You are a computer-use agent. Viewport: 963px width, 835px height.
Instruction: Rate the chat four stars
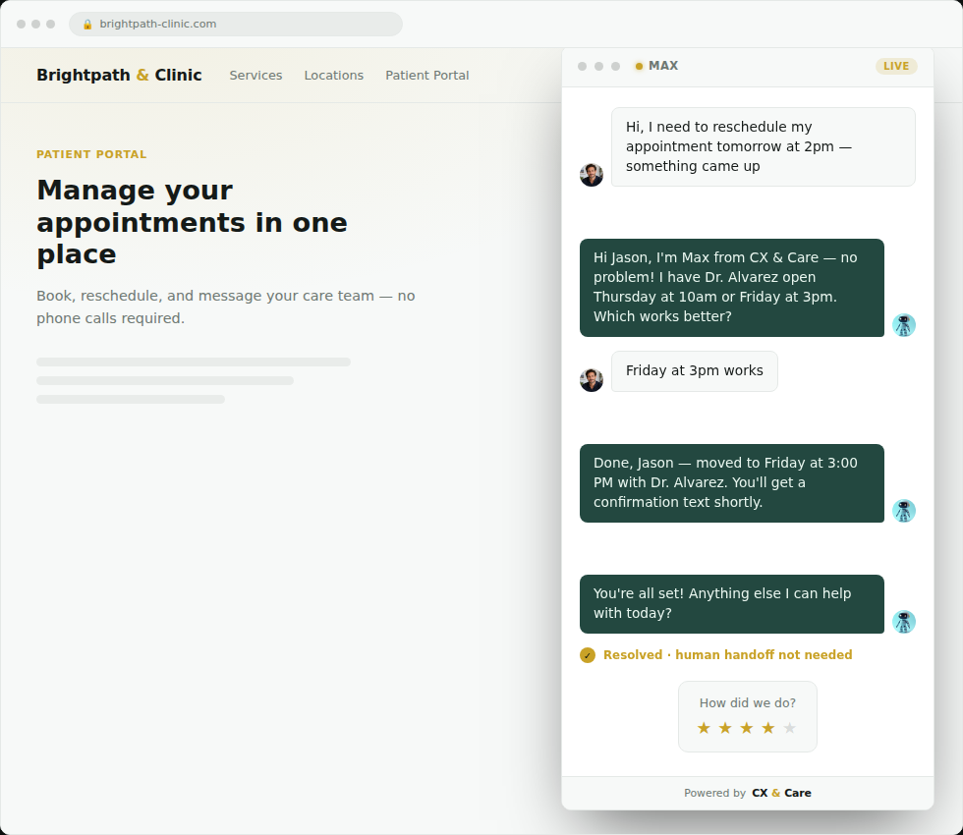tap(768, 728)
